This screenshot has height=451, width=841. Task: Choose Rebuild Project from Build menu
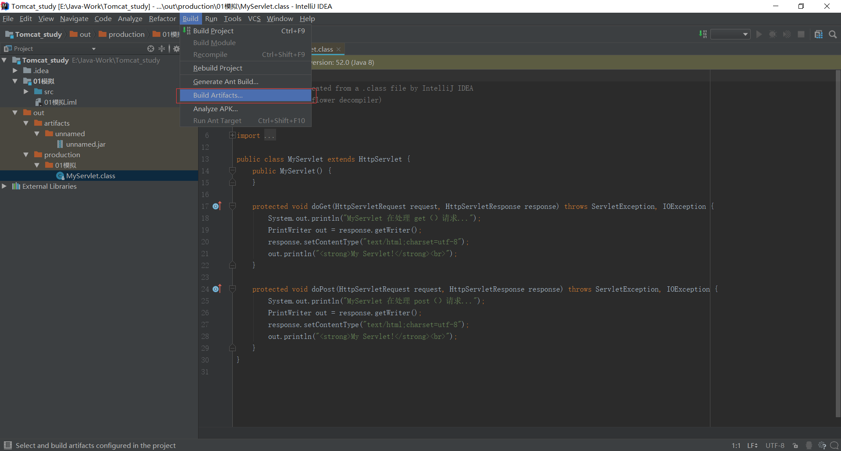coord(217,68)
